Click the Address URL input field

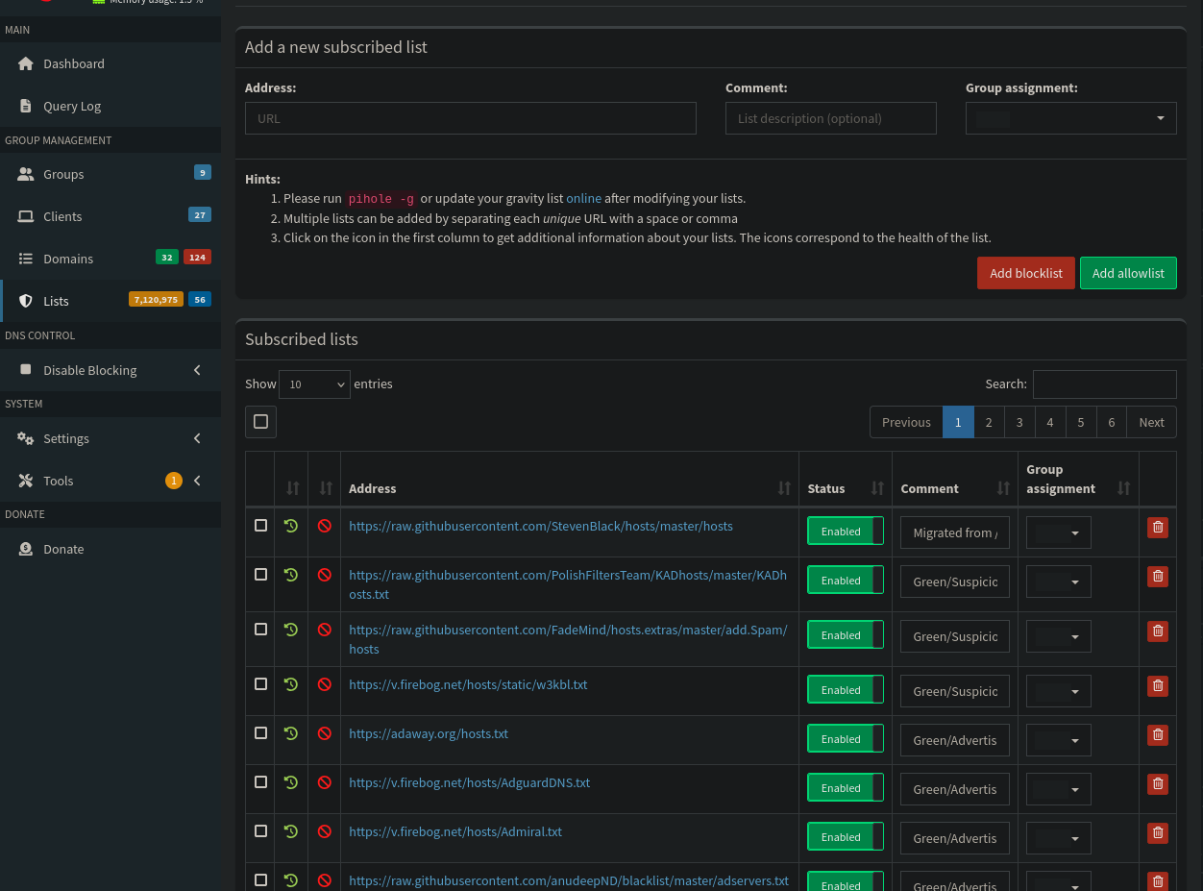[x=471, y=118]
